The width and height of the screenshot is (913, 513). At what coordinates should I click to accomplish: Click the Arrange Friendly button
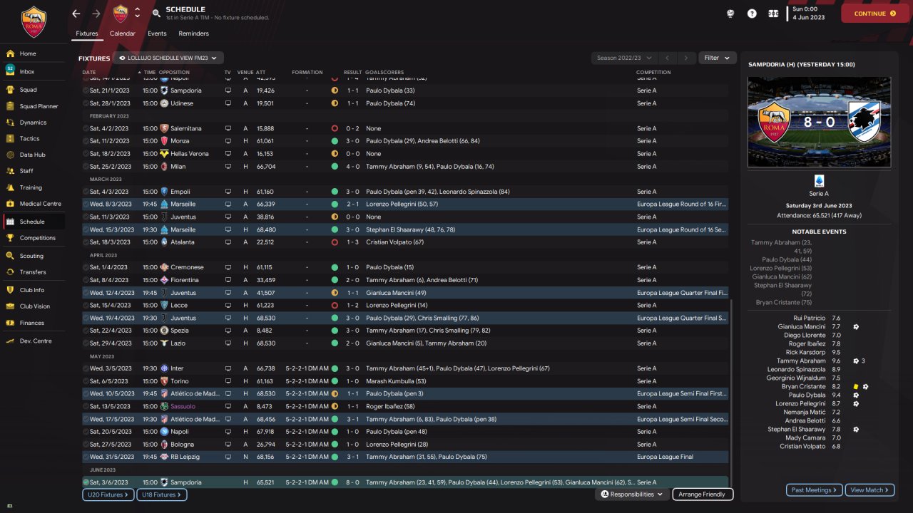[703, 494]
